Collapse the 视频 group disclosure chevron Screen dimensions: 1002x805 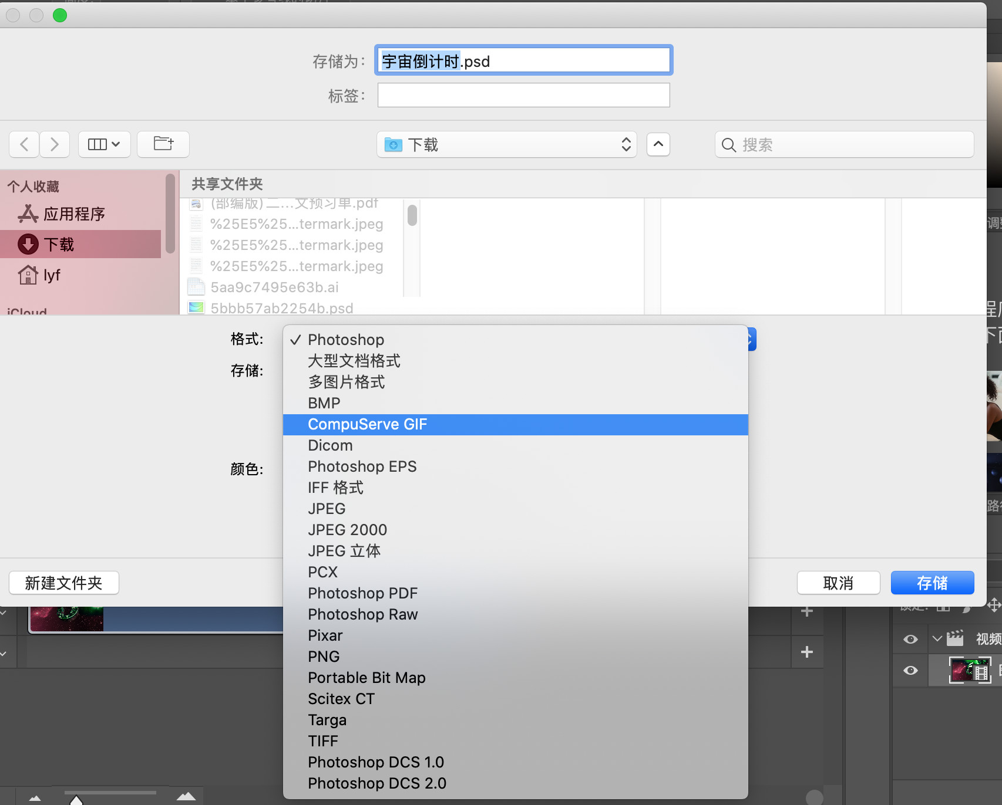coord(937,638)
